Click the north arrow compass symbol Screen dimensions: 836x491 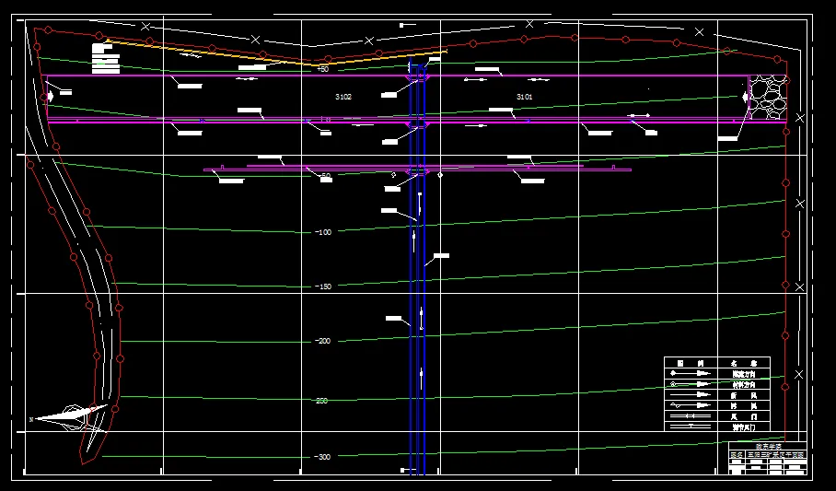(x=69, y=417)
